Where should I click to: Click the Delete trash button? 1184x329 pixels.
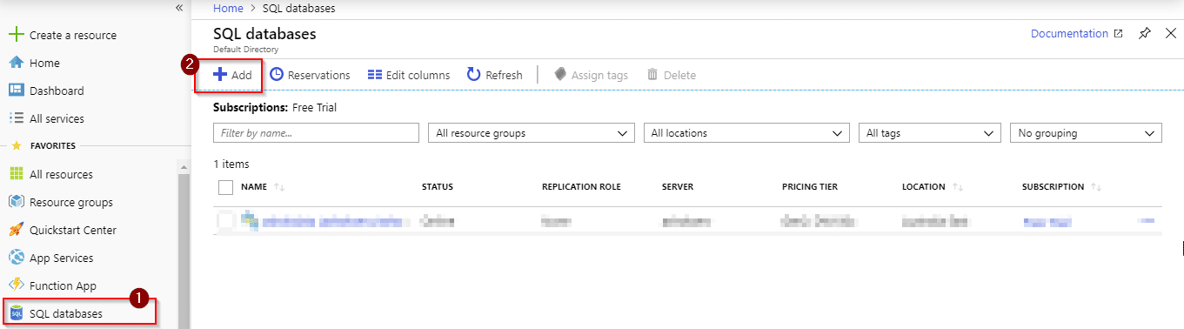(671, 75)
